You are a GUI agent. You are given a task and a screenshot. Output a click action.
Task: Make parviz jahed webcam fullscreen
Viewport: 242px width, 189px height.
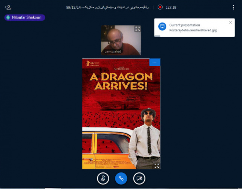pyautogui.click(x=137, y=29)
